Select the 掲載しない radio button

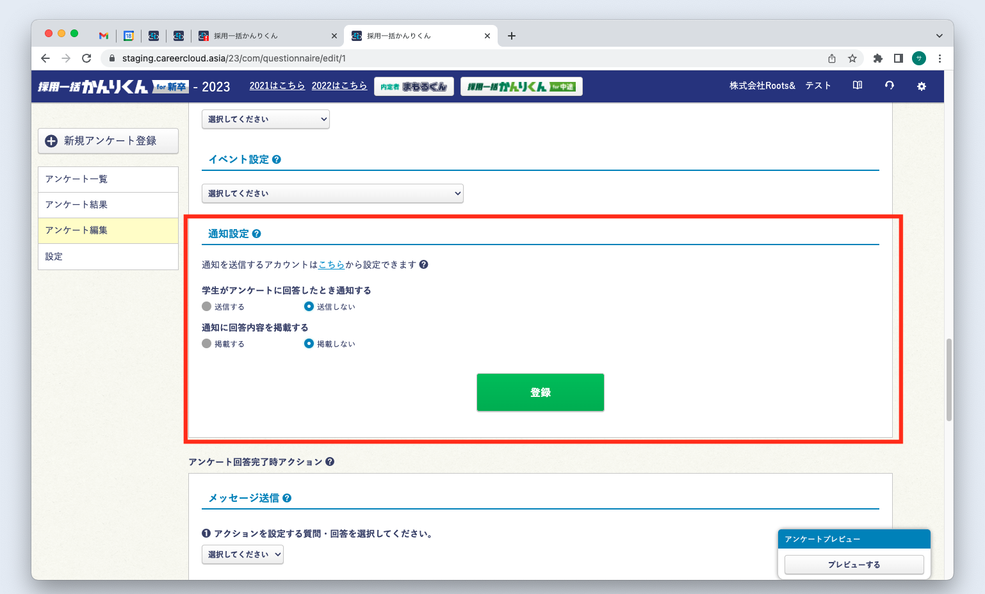tap(309, 344)
